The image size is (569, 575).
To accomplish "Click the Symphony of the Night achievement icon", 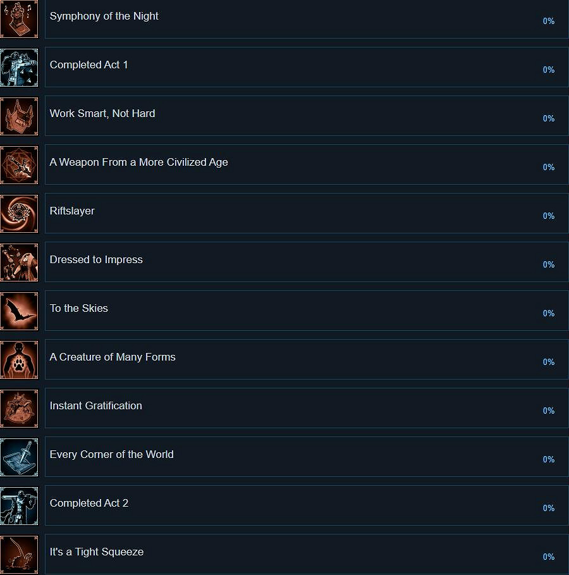I will [19, 19].
